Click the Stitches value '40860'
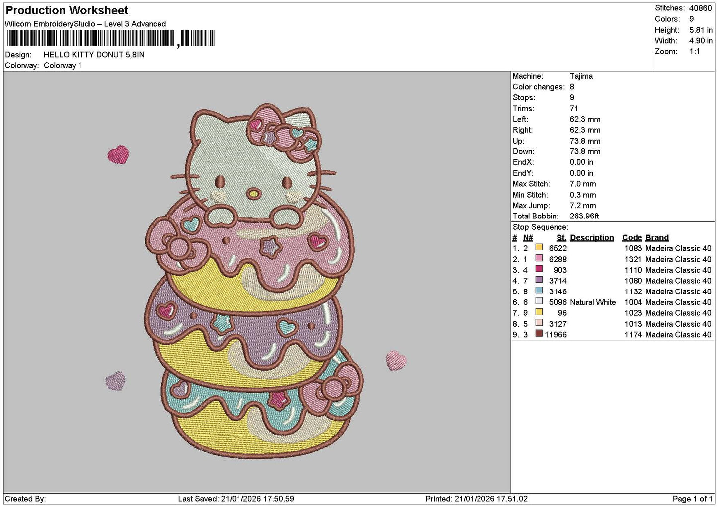 coord(701,8)
